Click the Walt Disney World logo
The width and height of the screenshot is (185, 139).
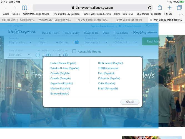click(21, 32)
